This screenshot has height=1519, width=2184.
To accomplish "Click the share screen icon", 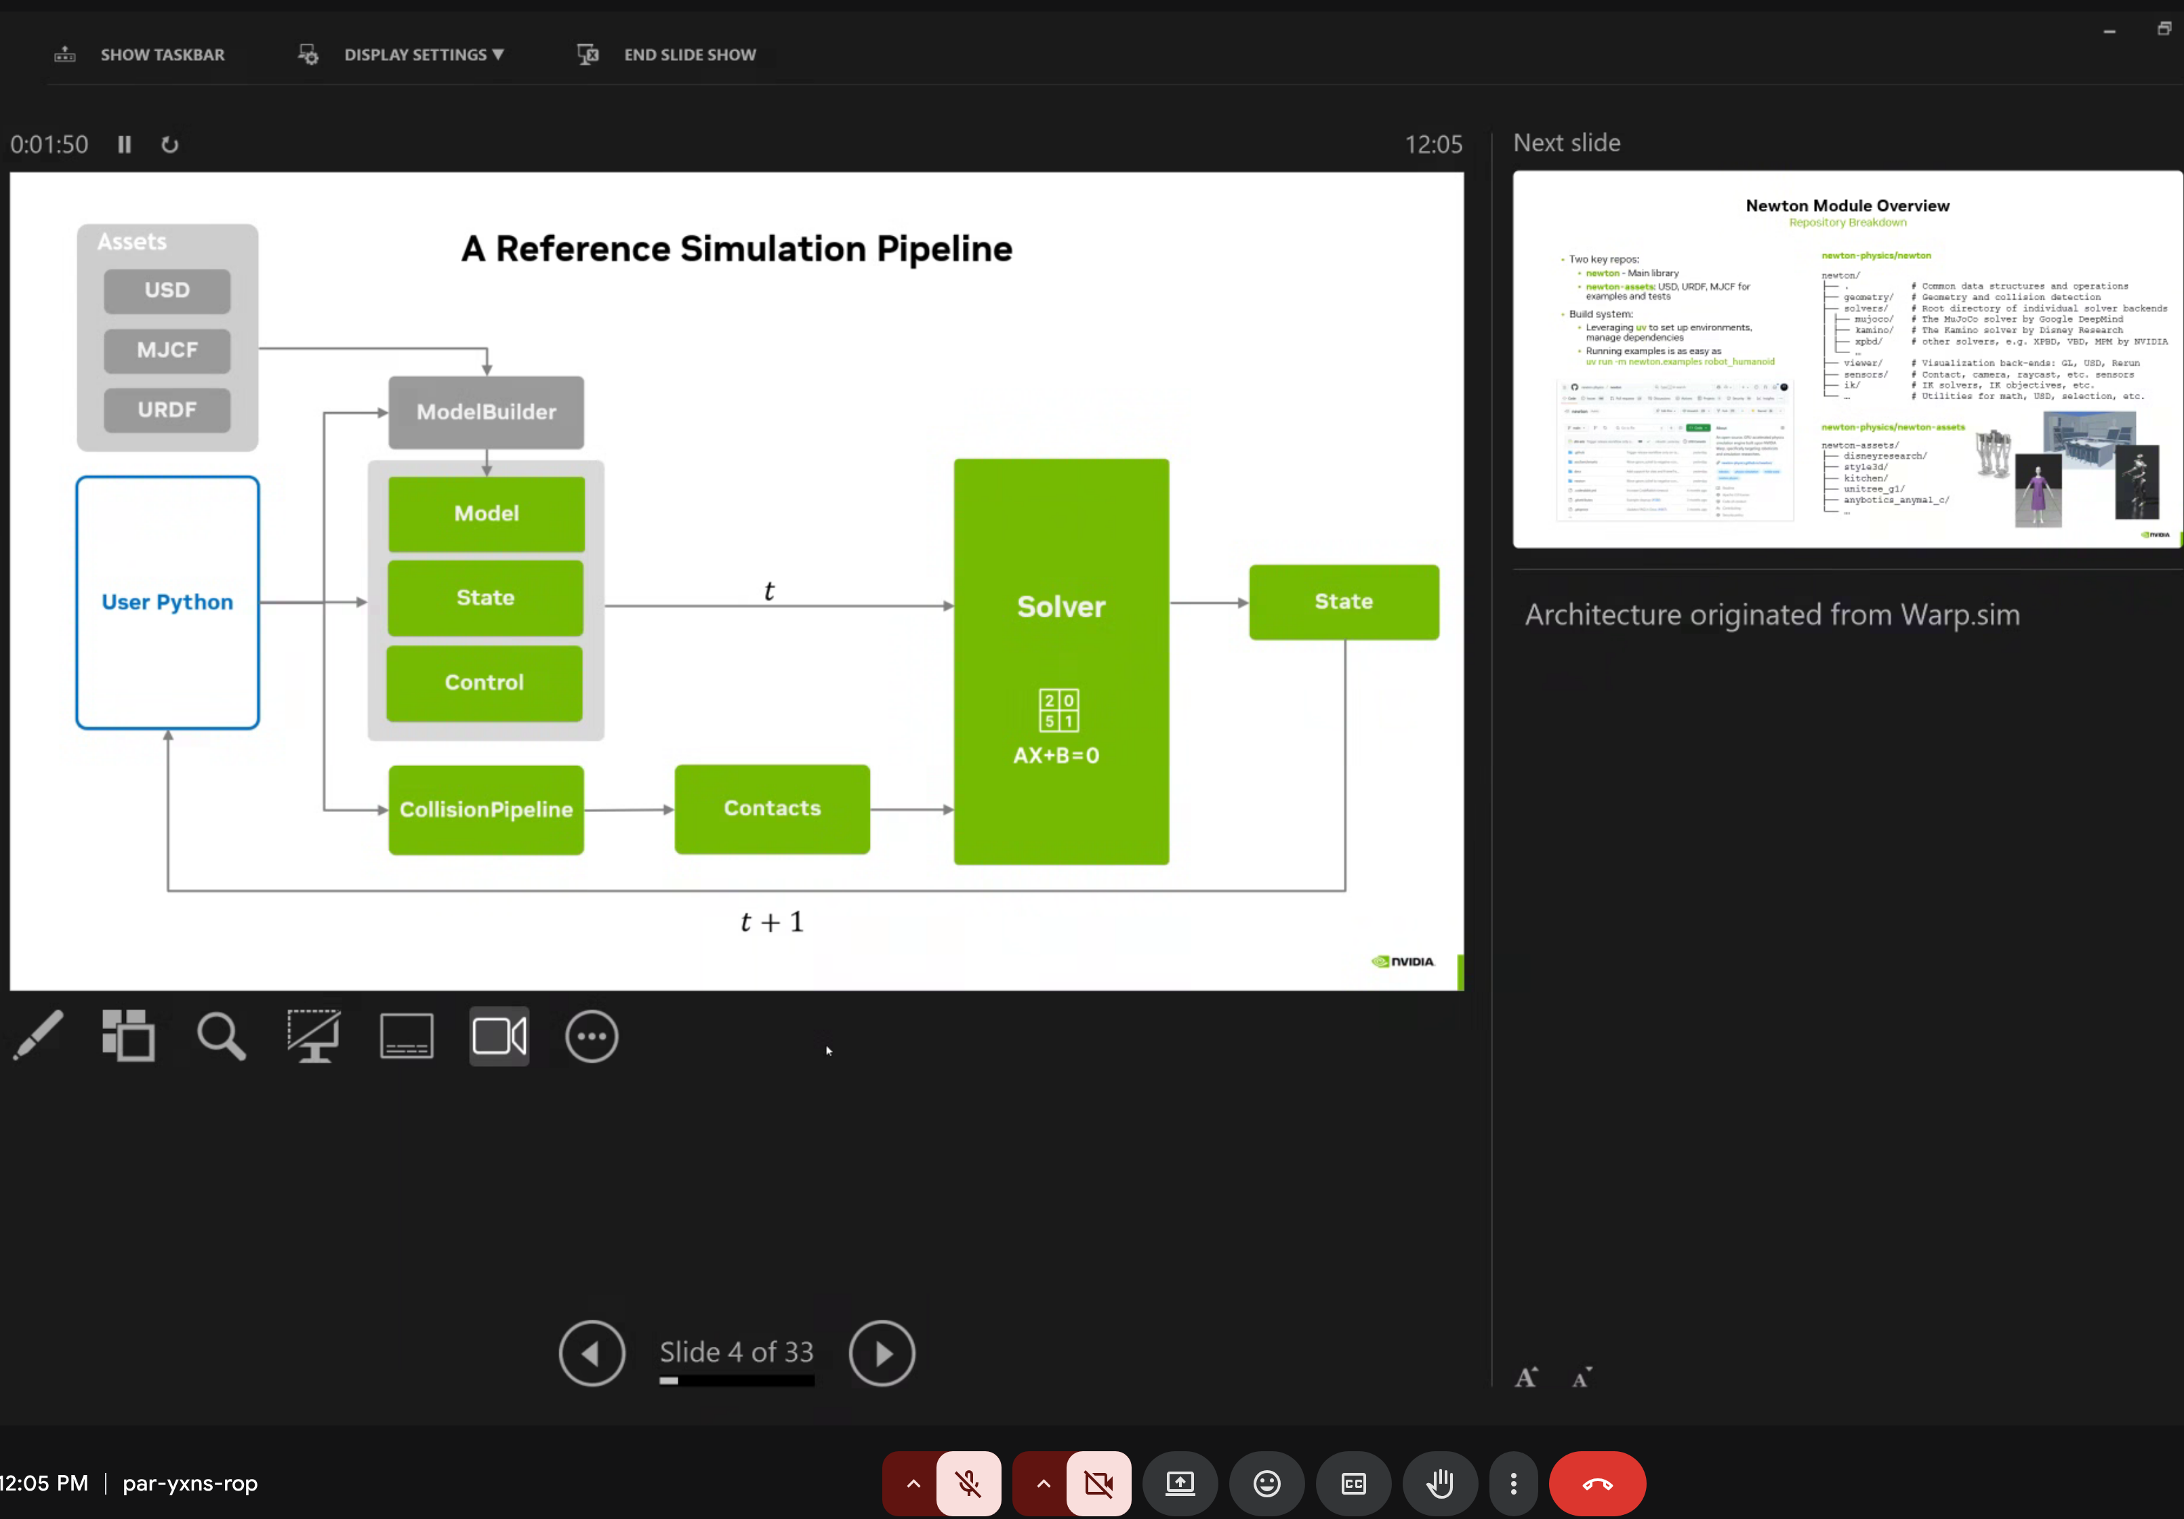I will 1180,1484.
